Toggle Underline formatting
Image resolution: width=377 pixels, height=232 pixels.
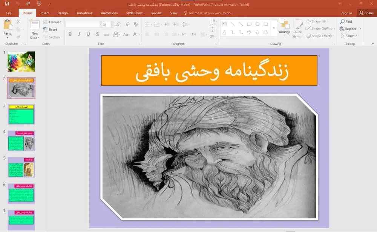88,34
